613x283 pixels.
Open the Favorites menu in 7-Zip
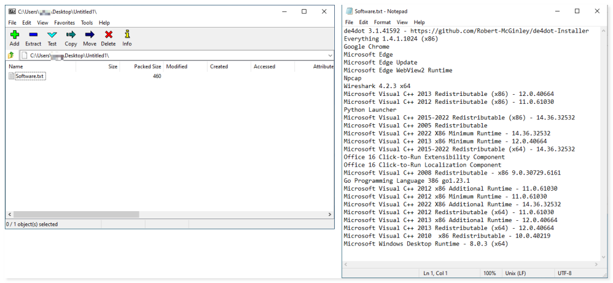click(x=65, y=22)
